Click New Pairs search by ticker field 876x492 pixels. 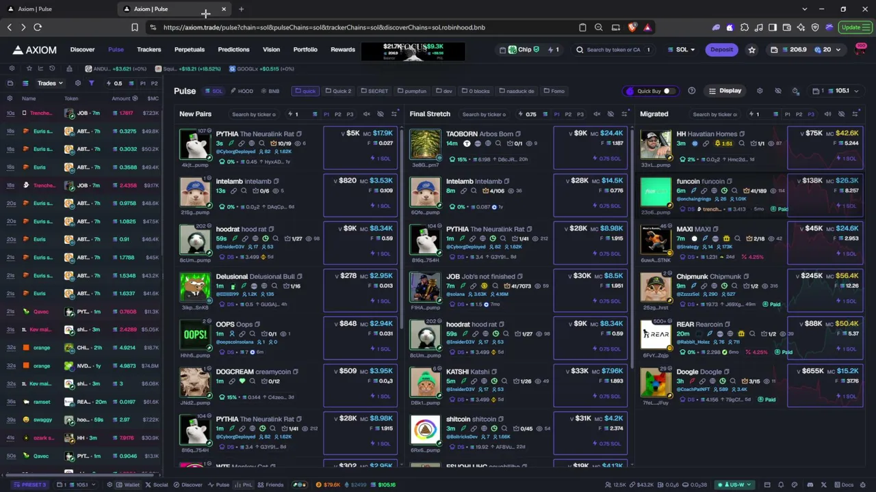pyautogui.click(x=254, y=114)
